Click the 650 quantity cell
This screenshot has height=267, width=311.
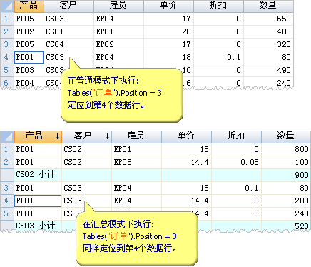point(268,19)
